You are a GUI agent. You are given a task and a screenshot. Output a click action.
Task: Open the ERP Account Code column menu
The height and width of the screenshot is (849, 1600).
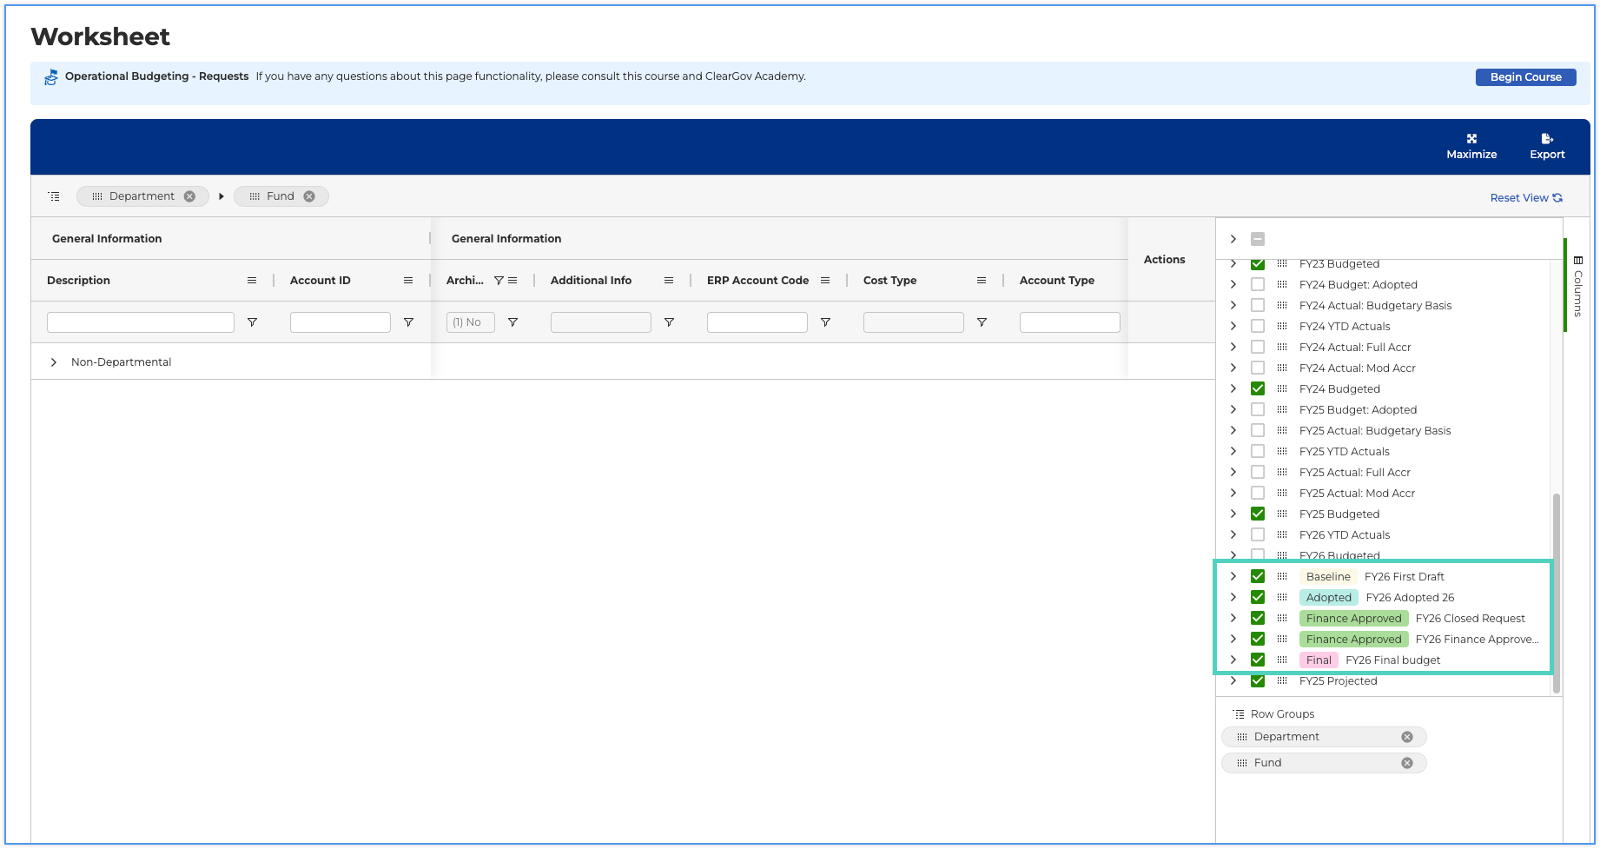pyautogui.click(x=825, y=281)
